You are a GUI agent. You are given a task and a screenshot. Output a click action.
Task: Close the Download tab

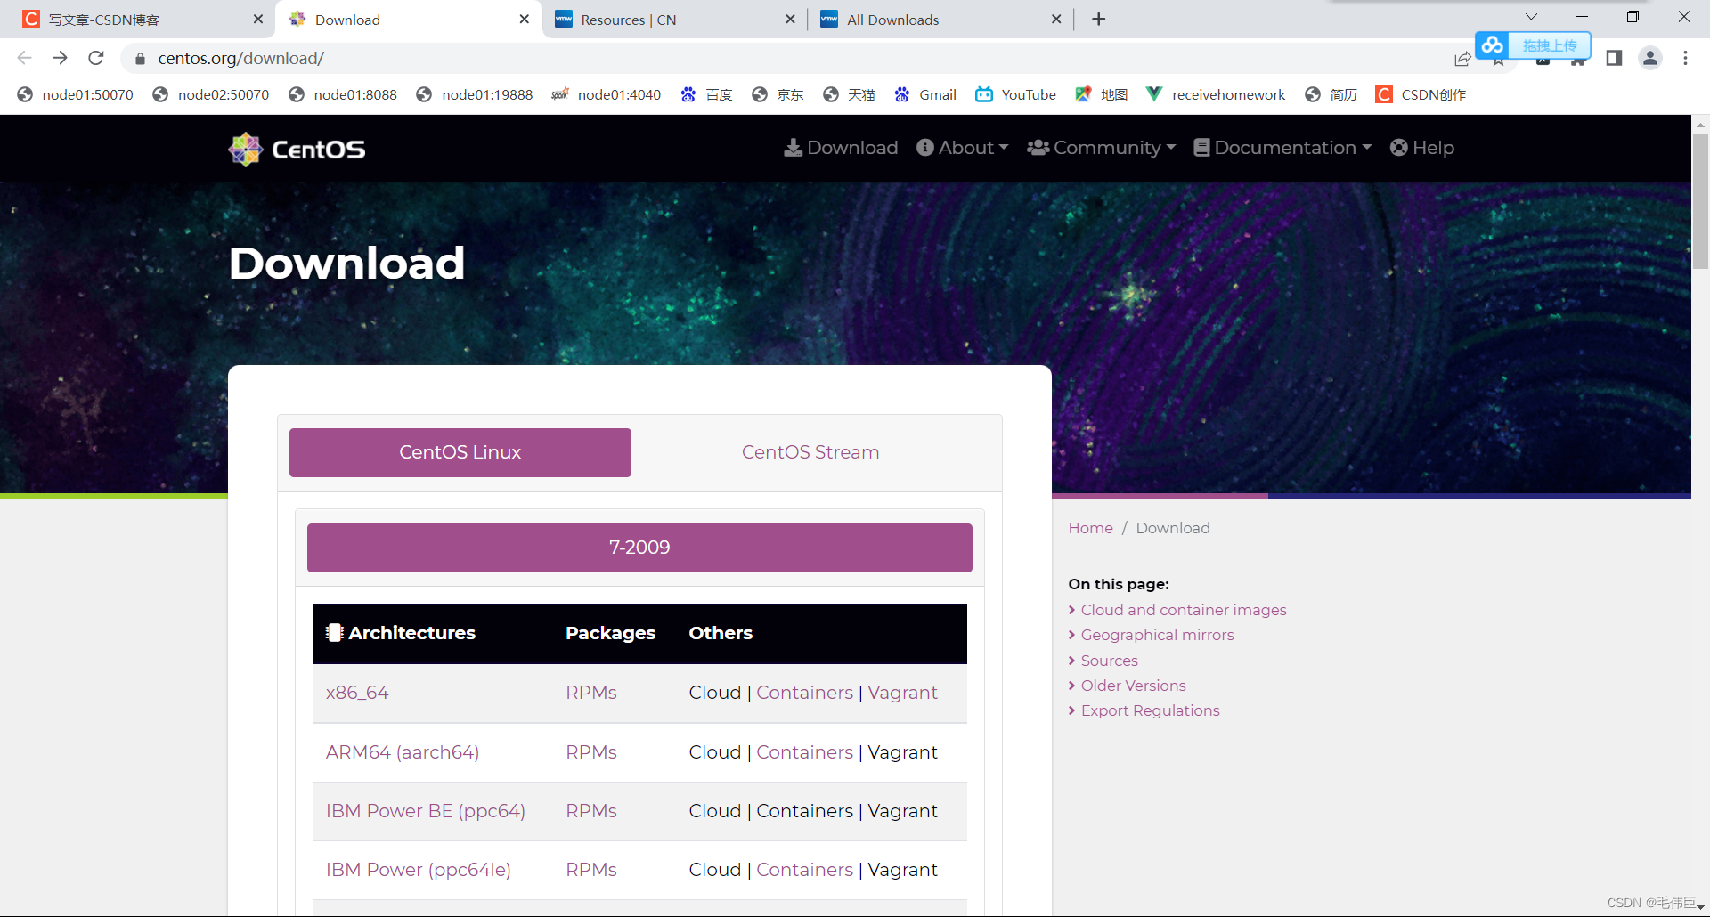tap(525, 19)
